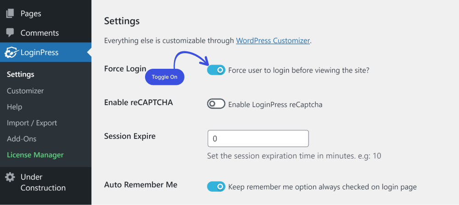459x205 pixels.
Task: Open the Under Construction menu label
Action: [x=43, y=183]
